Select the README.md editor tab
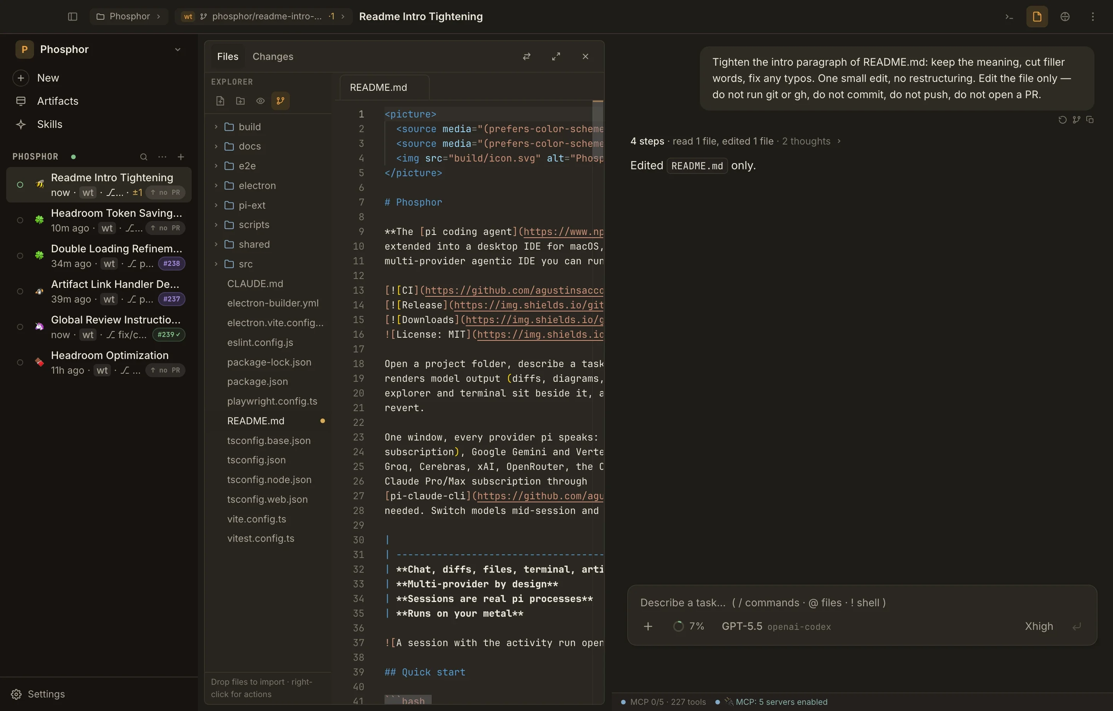 [384, 87]
